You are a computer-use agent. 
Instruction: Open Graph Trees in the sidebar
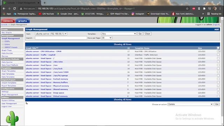coord(6,50)
